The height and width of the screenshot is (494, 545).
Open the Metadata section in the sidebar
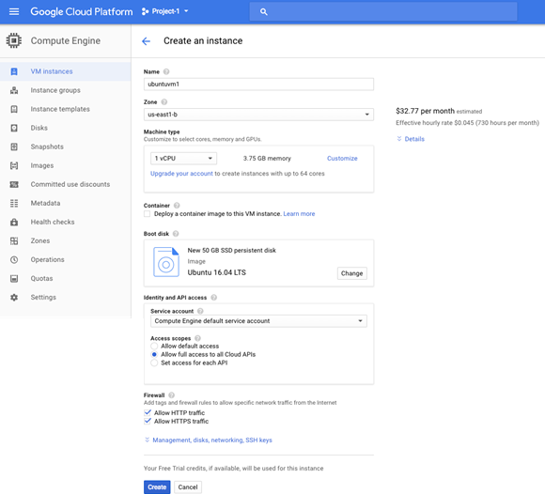point(66,203)
